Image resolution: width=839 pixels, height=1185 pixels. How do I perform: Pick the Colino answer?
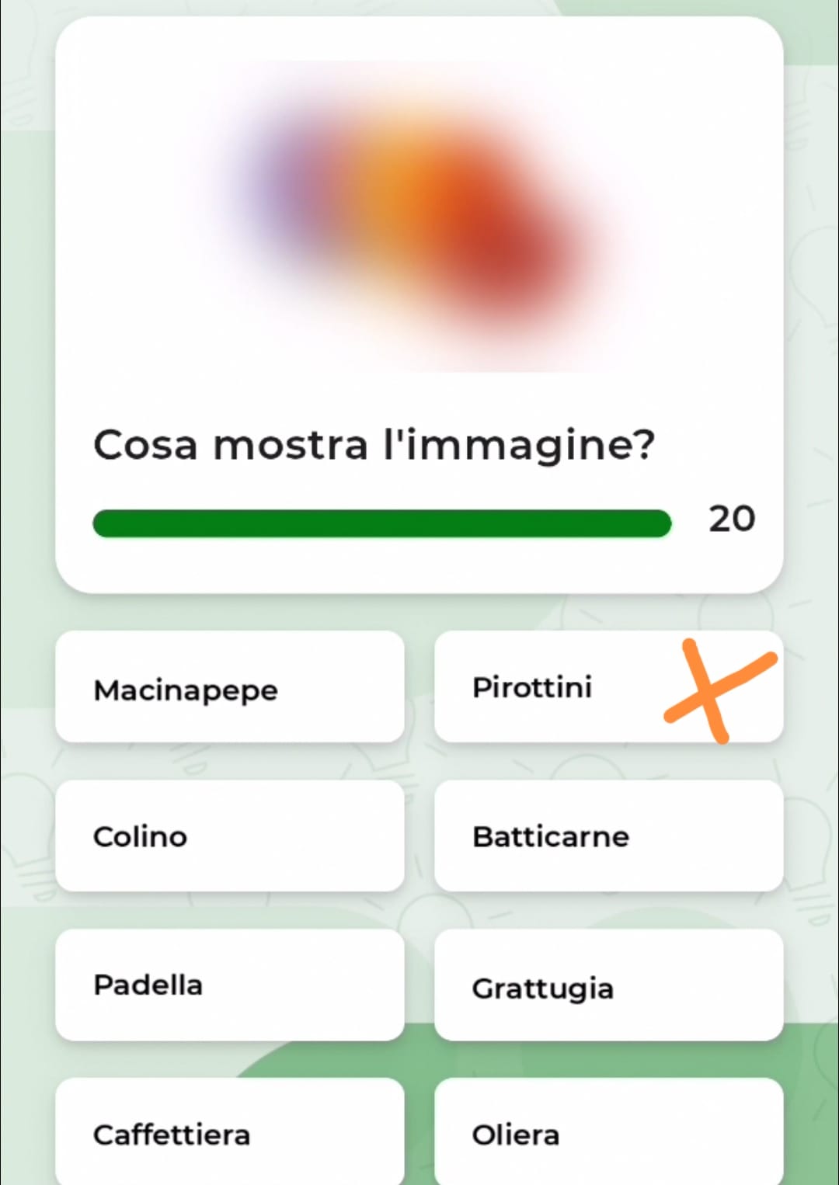[x=230, y=836]
